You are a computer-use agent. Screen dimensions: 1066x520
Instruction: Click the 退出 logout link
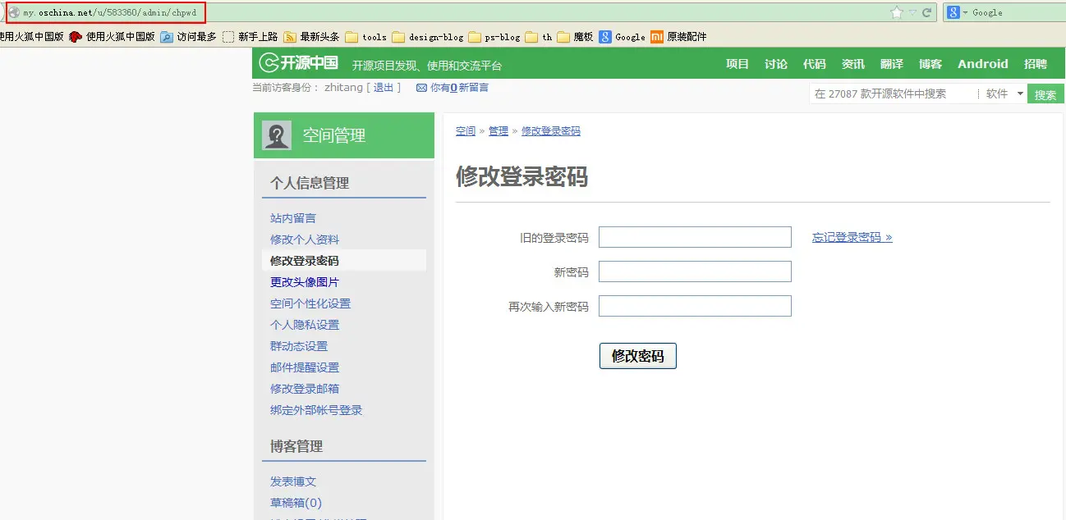[384, 88]
